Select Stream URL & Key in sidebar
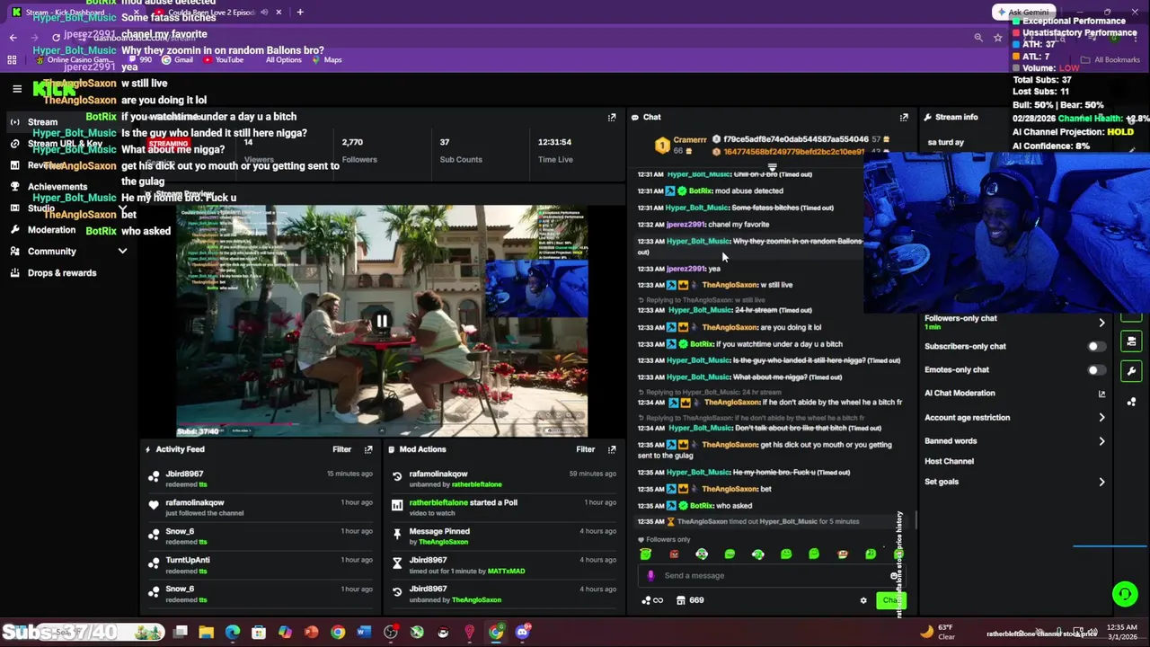The width and height of the screenshot is (1150, 647). (66, 144)
